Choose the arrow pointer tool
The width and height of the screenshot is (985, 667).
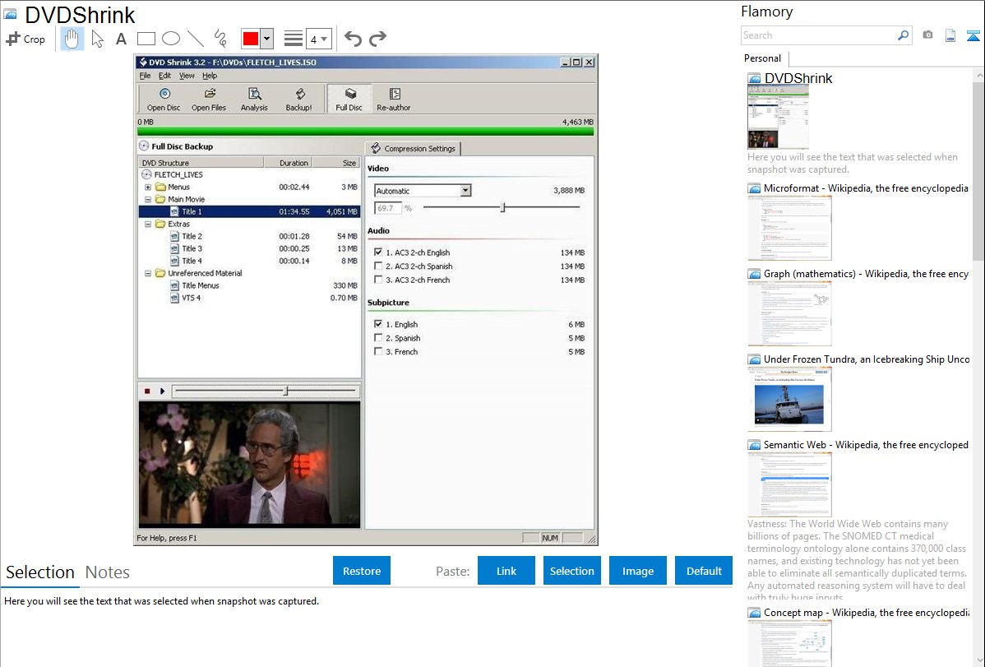[x=97, y=39]
